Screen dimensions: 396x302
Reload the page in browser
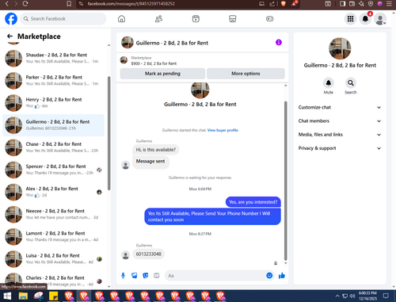25,4
